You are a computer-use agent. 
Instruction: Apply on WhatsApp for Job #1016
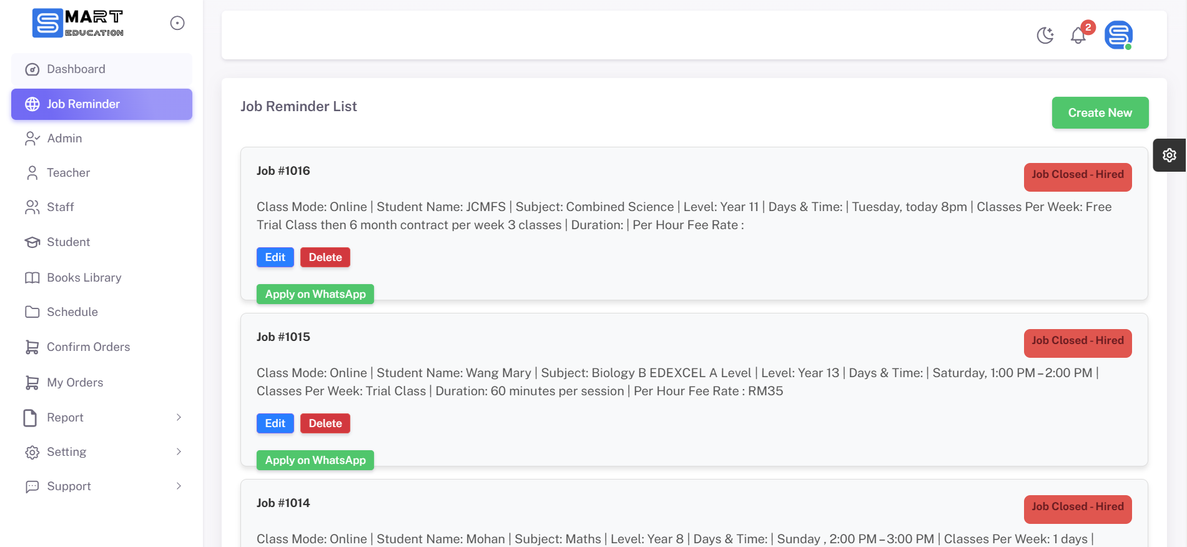(315, 294)
